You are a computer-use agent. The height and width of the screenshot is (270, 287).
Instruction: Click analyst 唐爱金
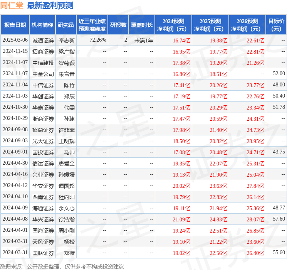pyautogui.click(x=66, y=164)
